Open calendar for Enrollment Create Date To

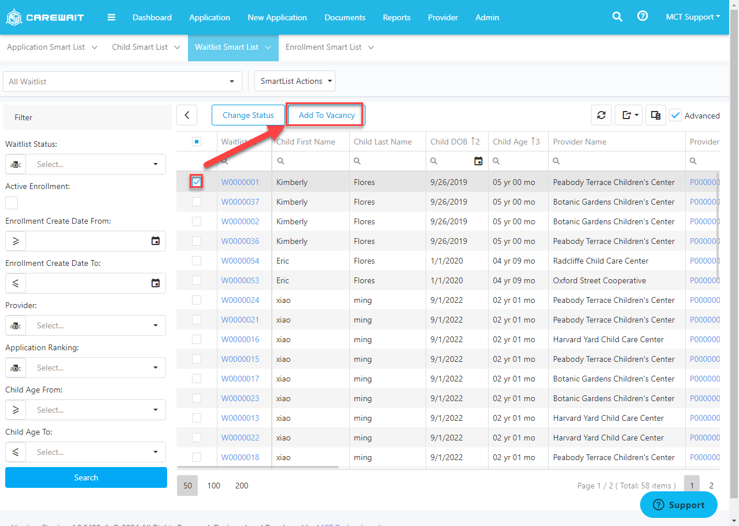(156, 283)
